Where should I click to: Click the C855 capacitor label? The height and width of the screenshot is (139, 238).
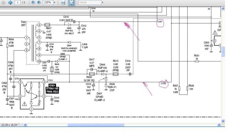[x=206, y=43]
